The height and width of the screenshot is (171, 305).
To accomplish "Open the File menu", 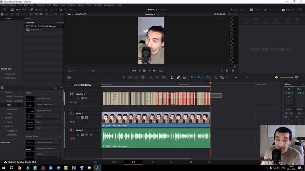I will click(x=20, y=5).
